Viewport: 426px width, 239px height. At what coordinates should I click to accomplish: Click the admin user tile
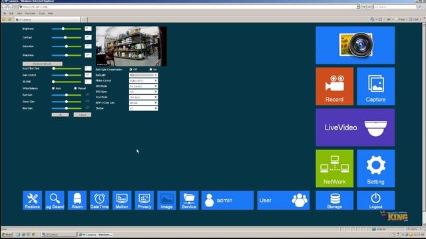tap(228, 200)
